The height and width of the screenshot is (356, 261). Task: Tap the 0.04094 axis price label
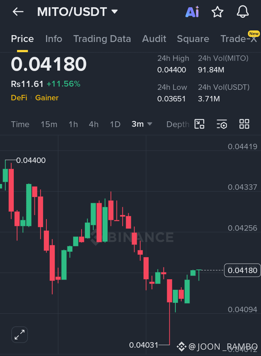coord(243,309)
